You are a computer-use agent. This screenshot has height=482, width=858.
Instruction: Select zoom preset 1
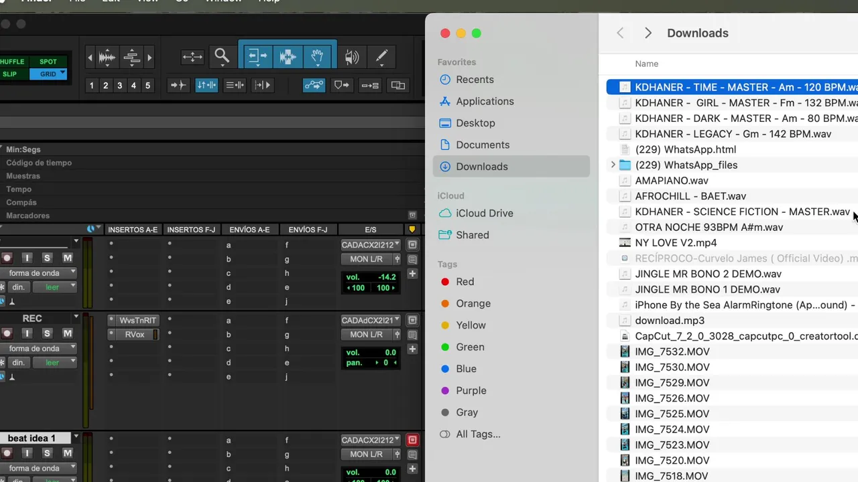[92, 86]
